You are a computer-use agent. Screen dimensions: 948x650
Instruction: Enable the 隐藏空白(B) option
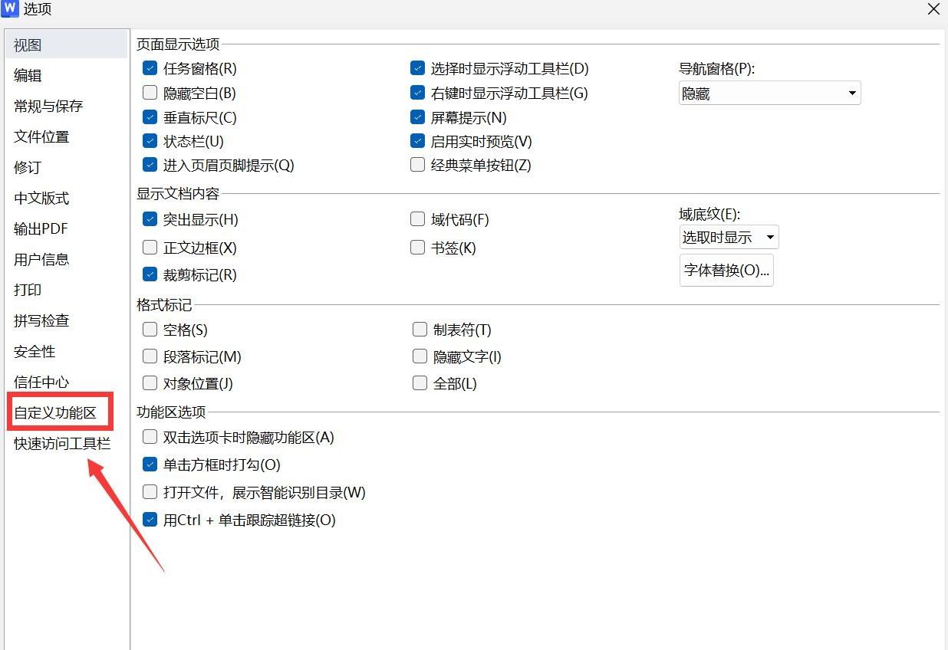click(x=150, y=93)
